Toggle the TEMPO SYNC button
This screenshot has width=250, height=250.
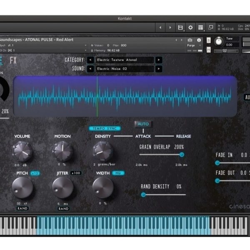coord(105,128)
